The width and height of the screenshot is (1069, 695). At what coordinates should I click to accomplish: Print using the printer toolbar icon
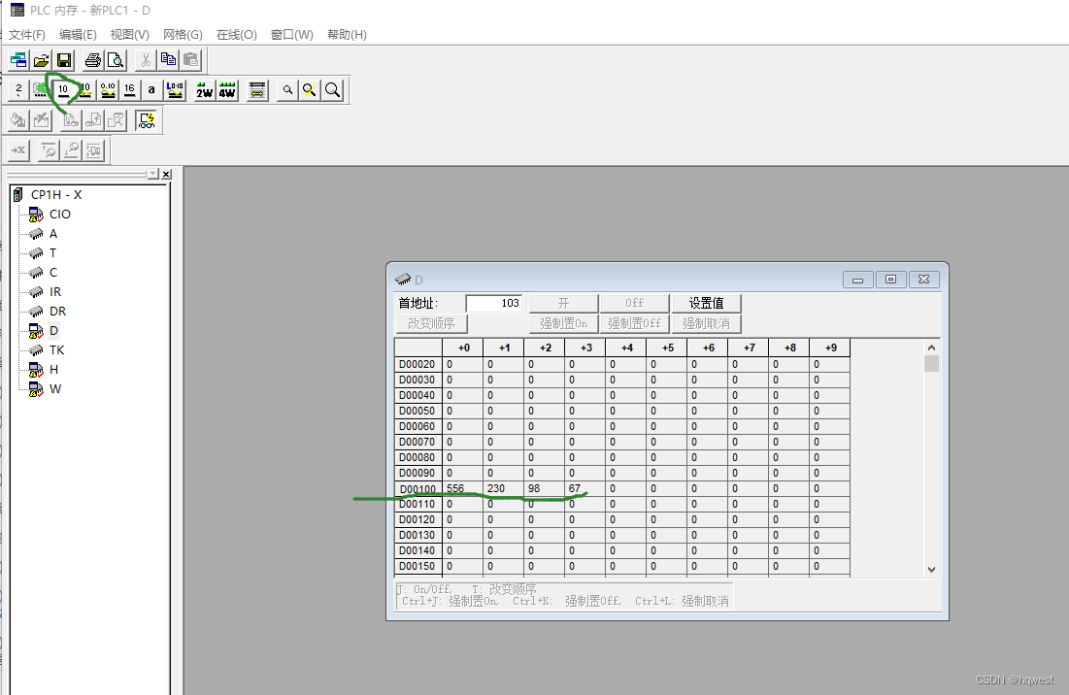(92, 60)
